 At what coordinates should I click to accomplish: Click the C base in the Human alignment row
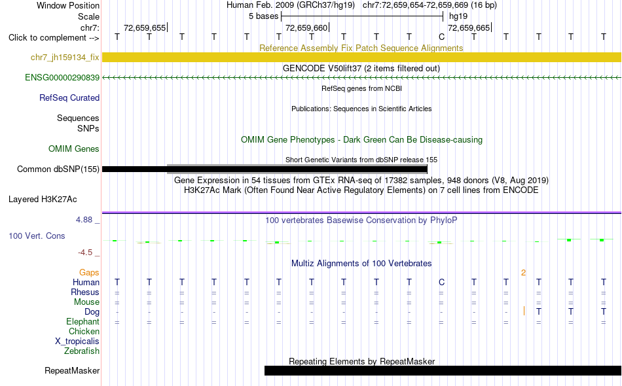[441, 282]
